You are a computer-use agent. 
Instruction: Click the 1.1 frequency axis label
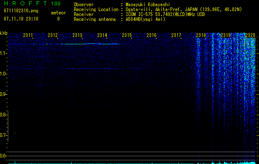[x=4, y=53]
